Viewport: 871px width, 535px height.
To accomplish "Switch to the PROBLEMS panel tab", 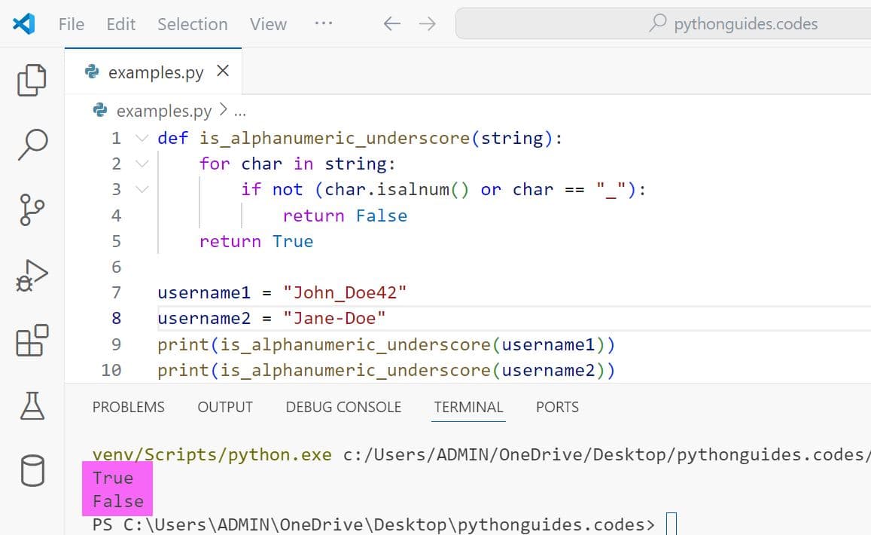I will coord(128,407).
